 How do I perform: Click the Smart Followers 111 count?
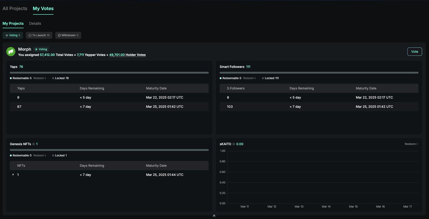248,67
